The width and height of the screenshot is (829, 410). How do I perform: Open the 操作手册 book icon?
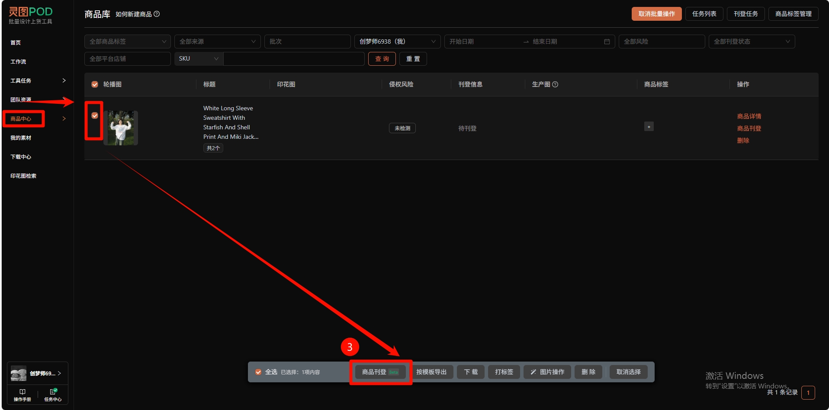tap(22, 392)
